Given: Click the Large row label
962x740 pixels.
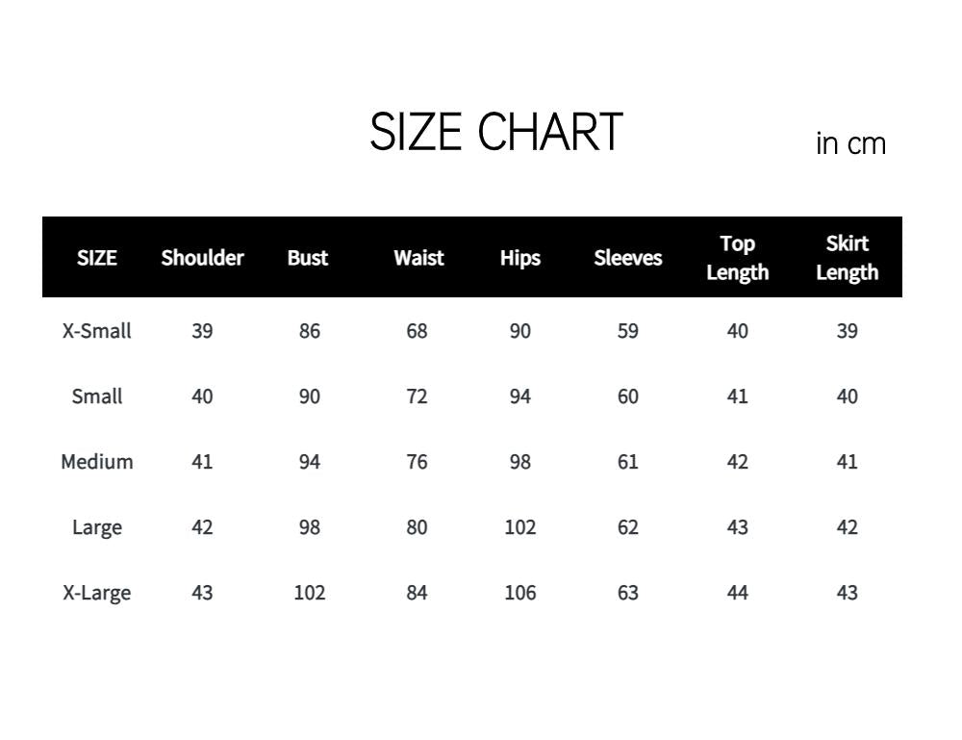Looking at the screenshot, I should click(x=97, y=527).
